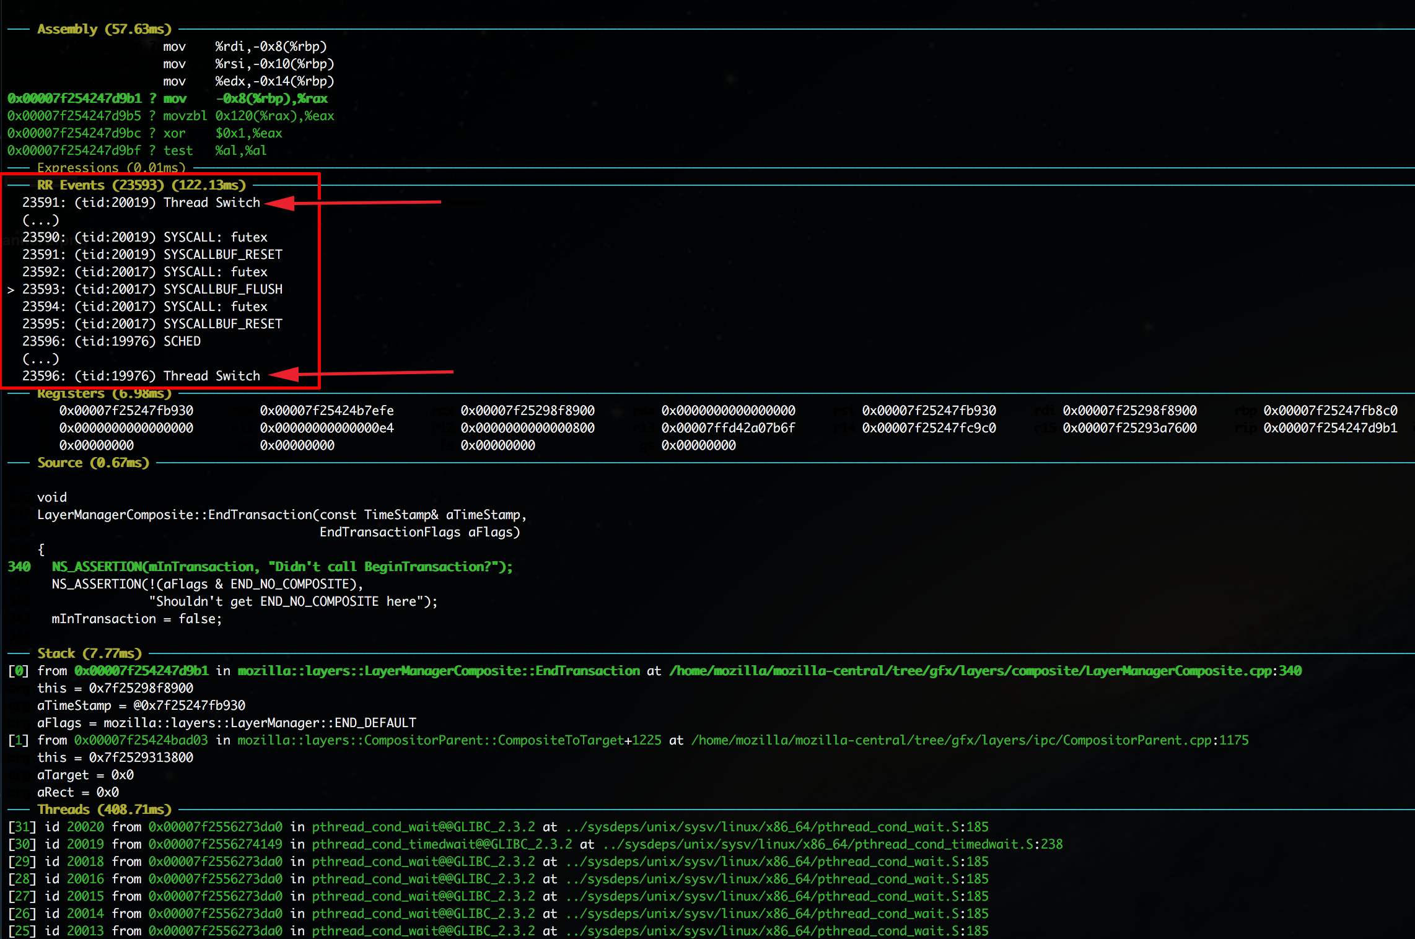
Task: Expand the first collapsed (...) events entry
Action: [x=41, y=220]
